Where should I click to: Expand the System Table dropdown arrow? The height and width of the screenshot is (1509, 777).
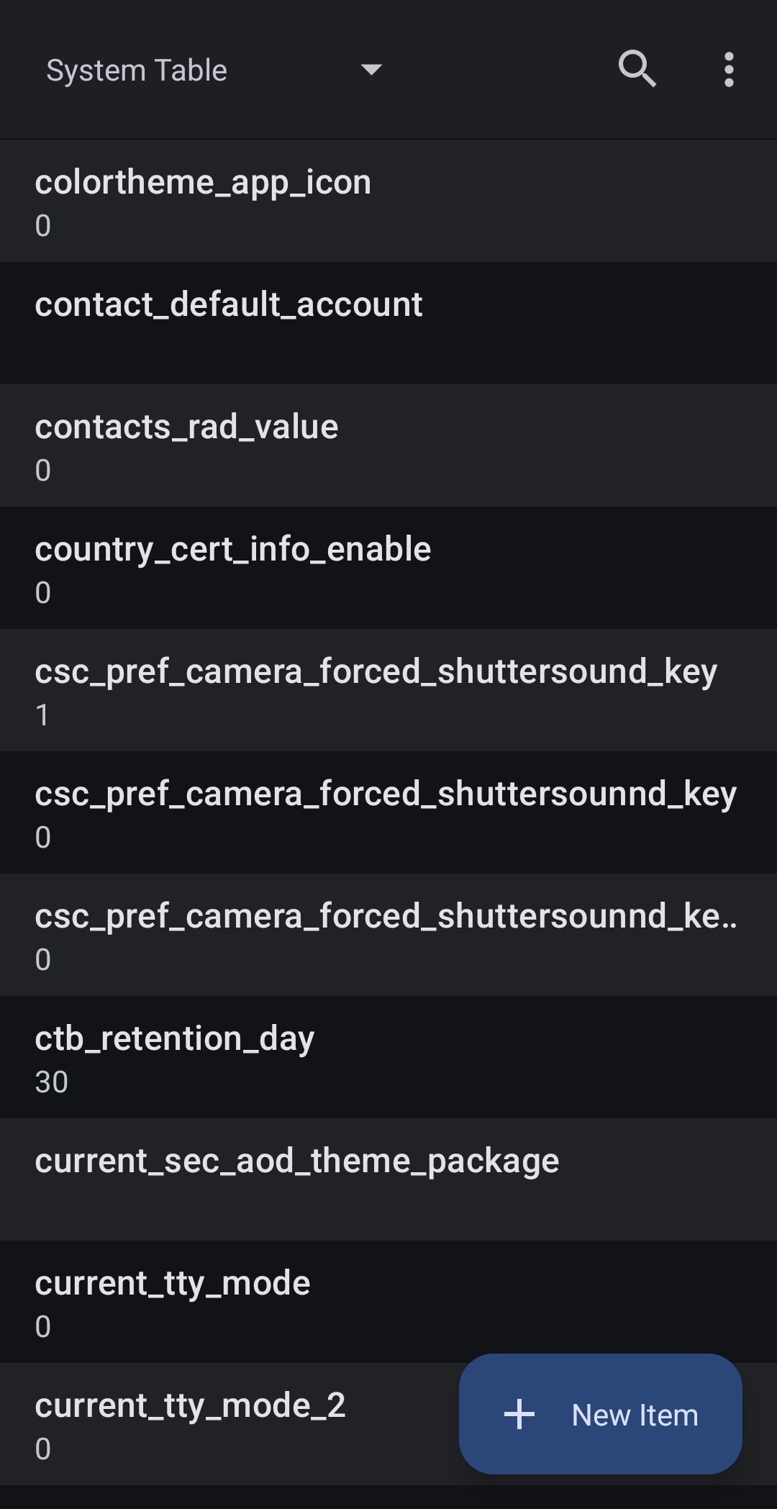pos(371,70)
